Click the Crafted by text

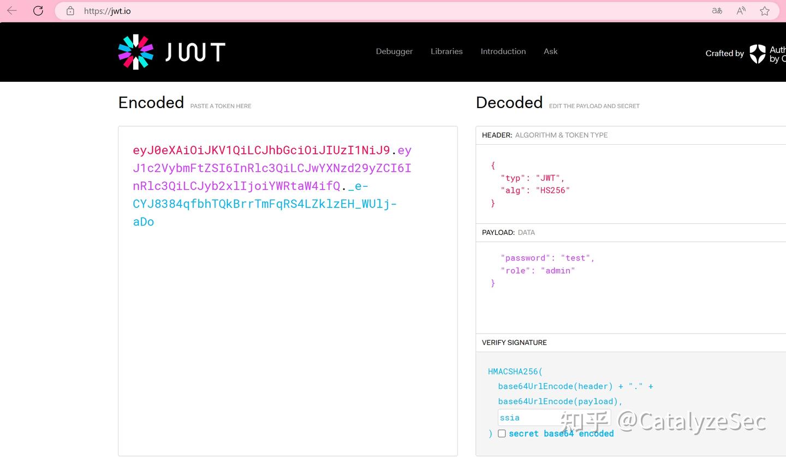(724, 54)
